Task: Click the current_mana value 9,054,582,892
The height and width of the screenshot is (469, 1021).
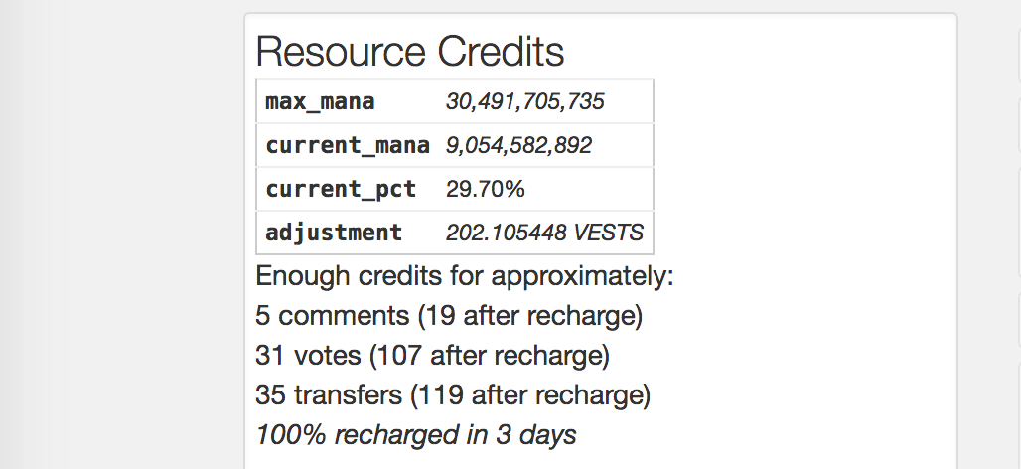Action: (x=518, y=145)
